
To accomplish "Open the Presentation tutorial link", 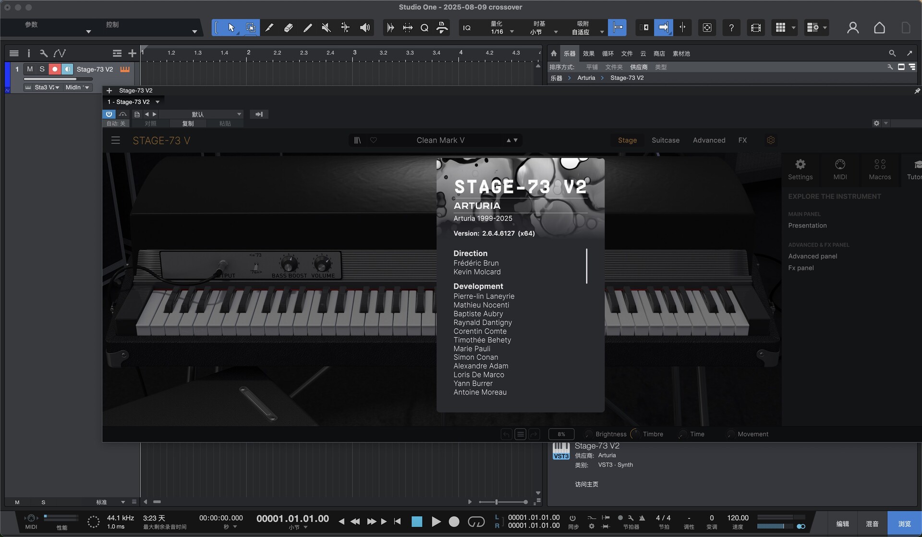I will 807,226.
